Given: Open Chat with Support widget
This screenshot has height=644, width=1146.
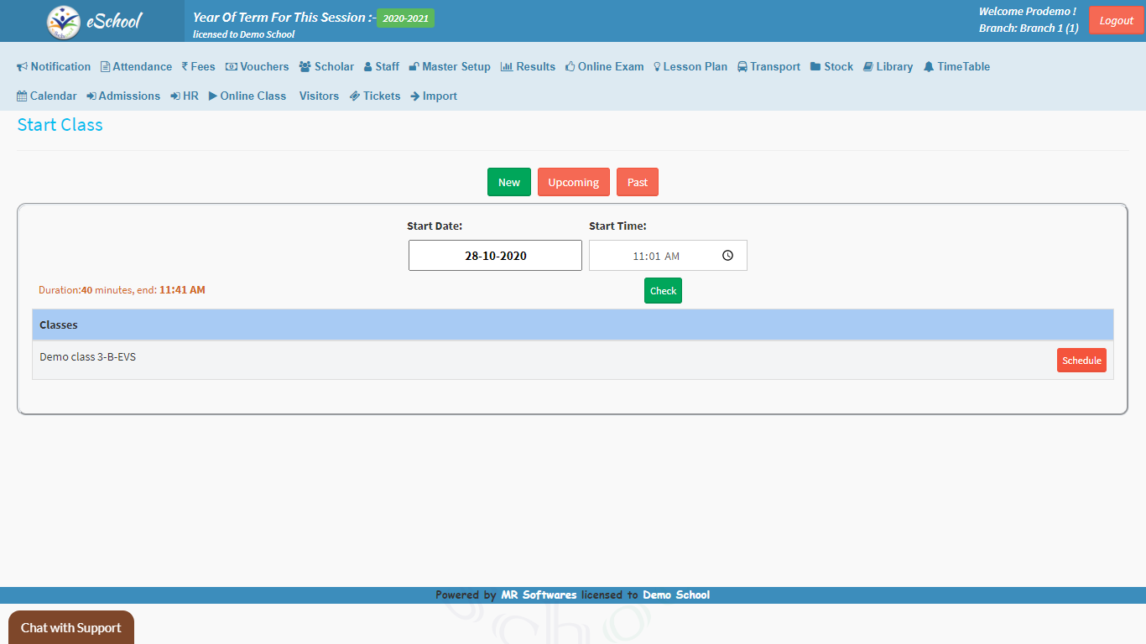Looking at the screenshot, I should click(x=71, y=627).
